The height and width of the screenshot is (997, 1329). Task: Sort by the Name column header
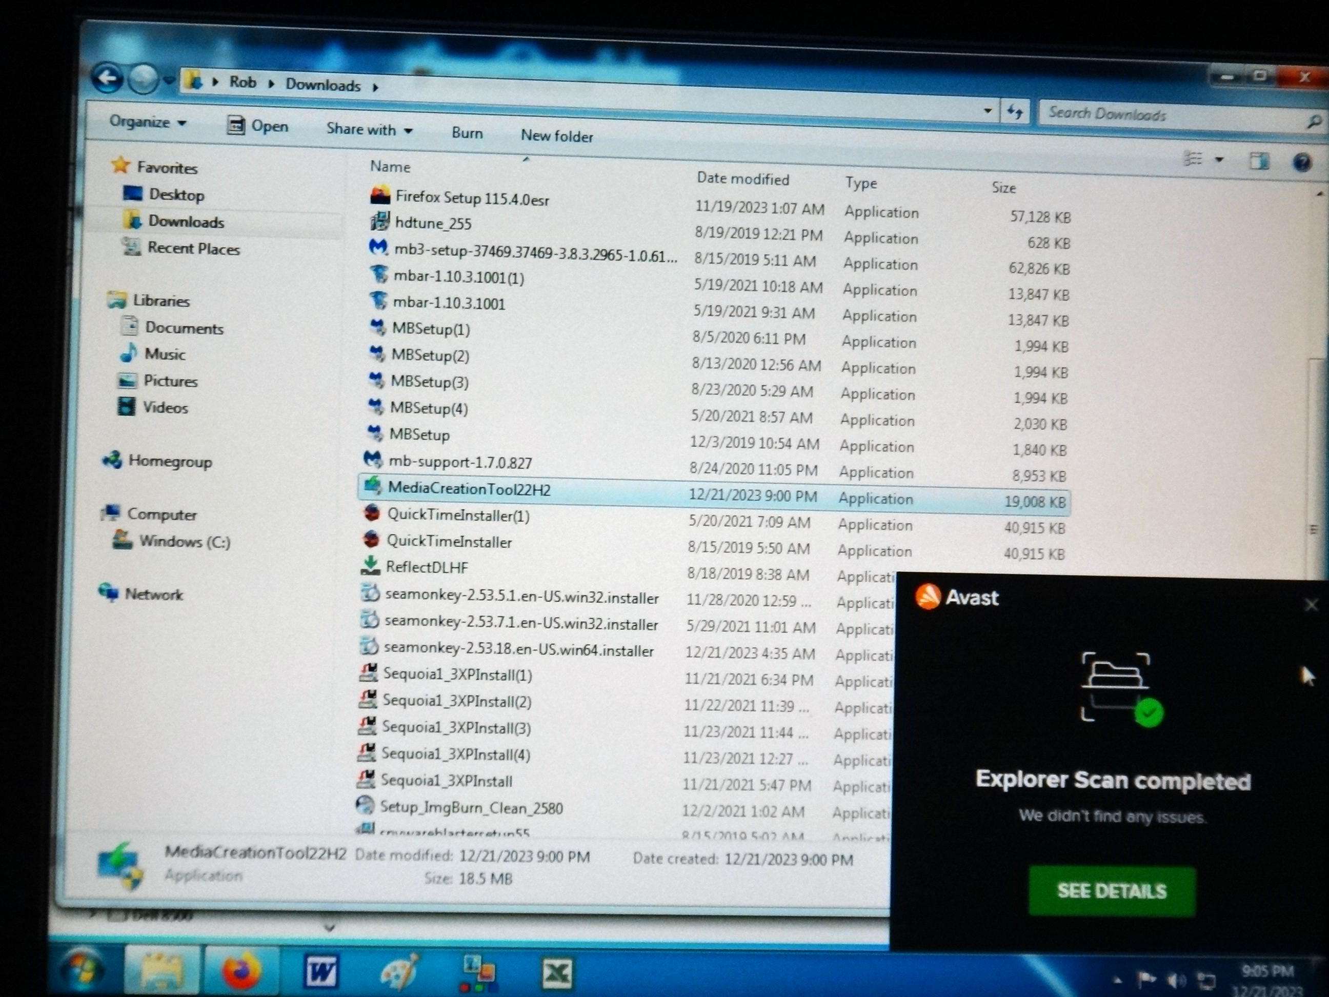[x=391, y=167]
